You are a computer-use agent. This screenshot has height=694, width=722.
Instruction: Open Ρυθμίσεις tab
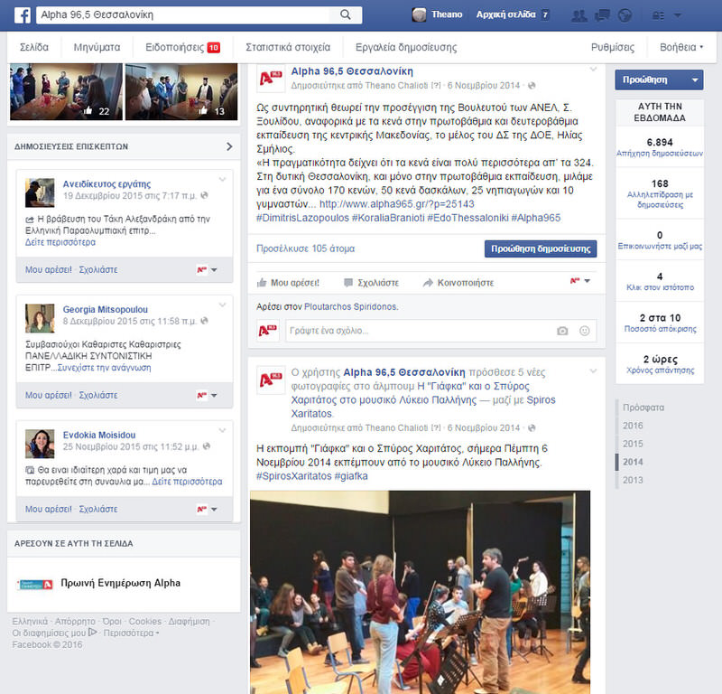point(613,47)
